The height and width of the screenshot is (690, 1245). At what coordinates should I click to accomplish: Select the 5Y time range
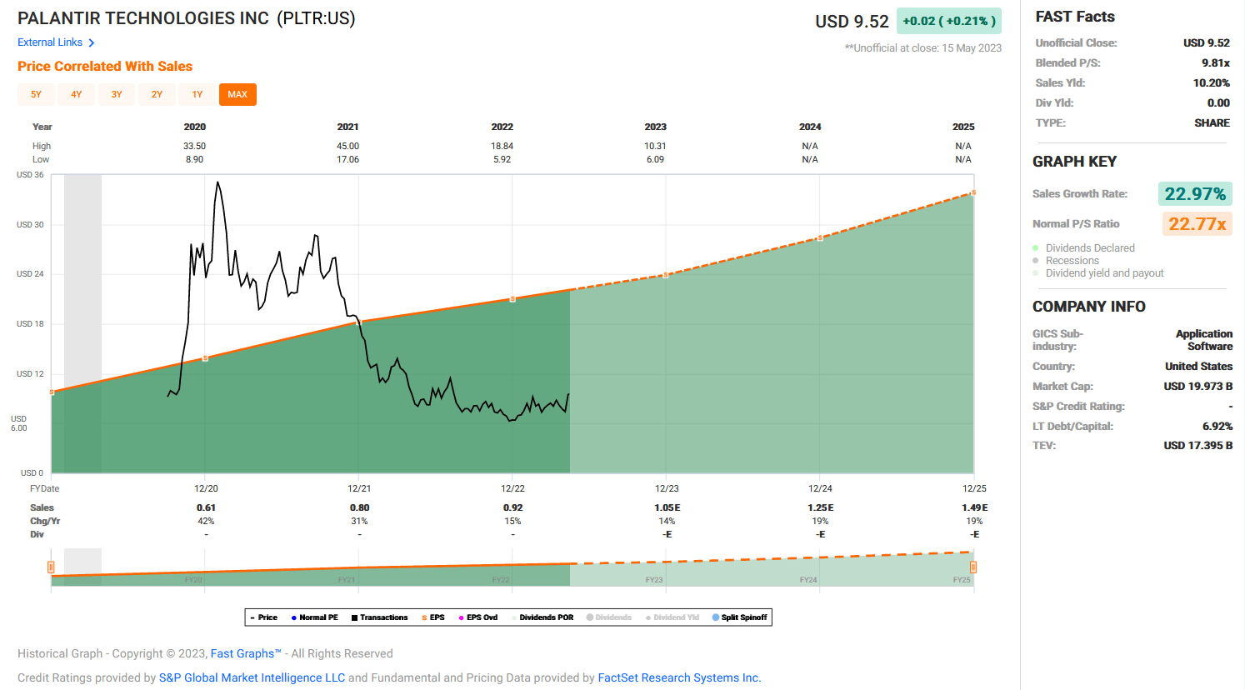tap(36, 95)
